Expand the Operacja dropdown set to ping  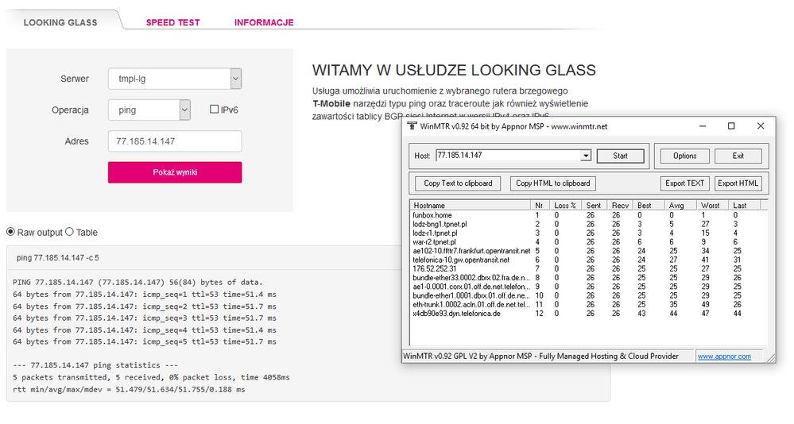click(184, 110)
